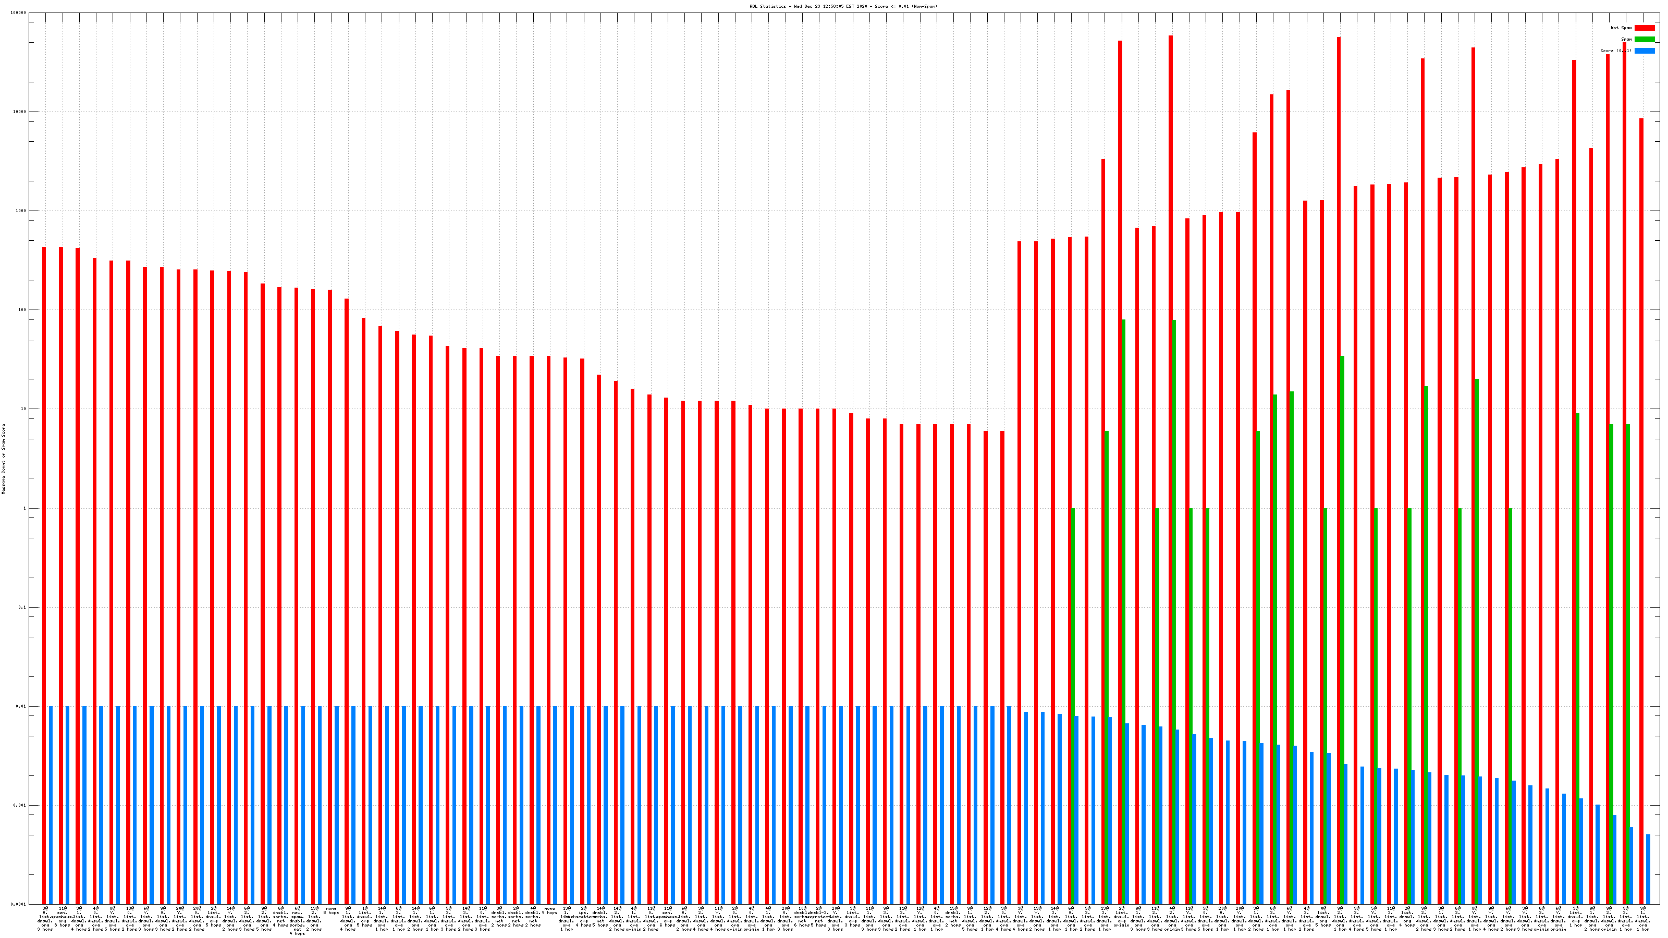Click the 1000 y-axis tick label
Image resolution: width=1668 pixels, height=938 pixels.
pos(21,211)
